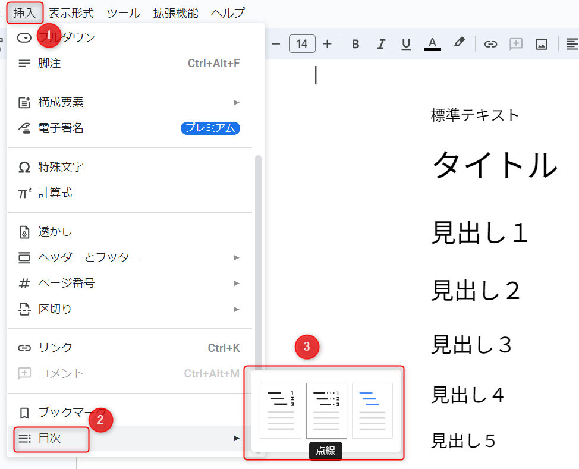This screenshot has width=579, height=469.
Task: Apply underline to the text
Action: (406, 43)
